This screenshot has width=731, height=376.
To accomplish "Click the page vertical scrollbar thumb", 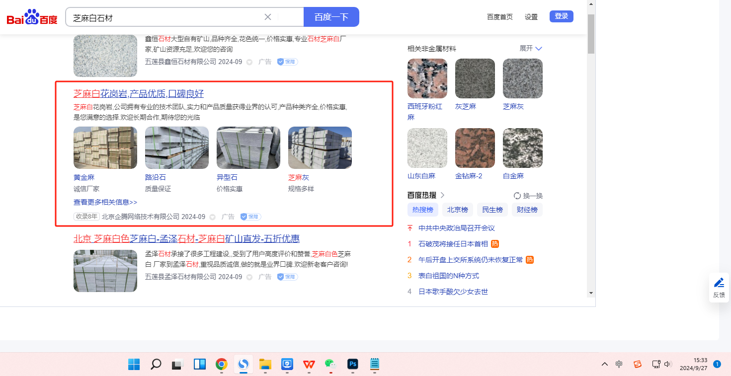I will [x=591, y=34].
